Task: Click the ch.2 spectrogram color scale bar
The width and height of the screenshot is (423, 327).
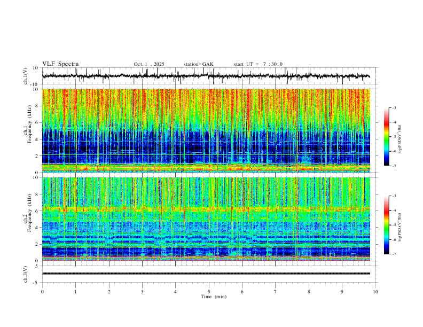Action: click(x=386, y=225)
